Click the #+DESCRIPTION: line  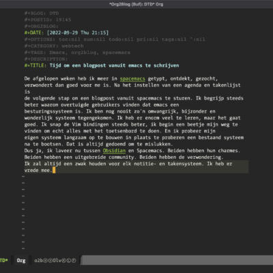click(46, 59)
